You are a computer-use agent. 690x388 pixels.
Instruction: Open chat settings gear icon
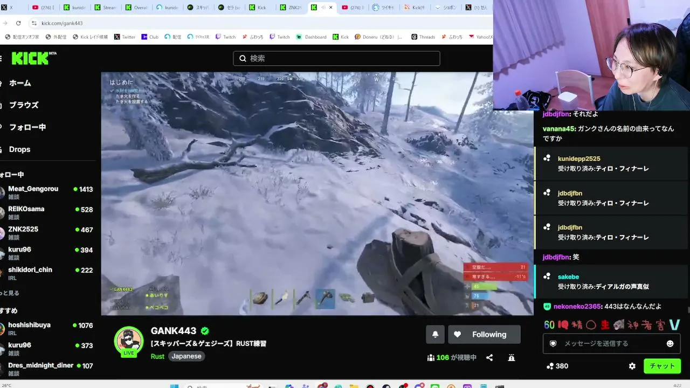632,366
